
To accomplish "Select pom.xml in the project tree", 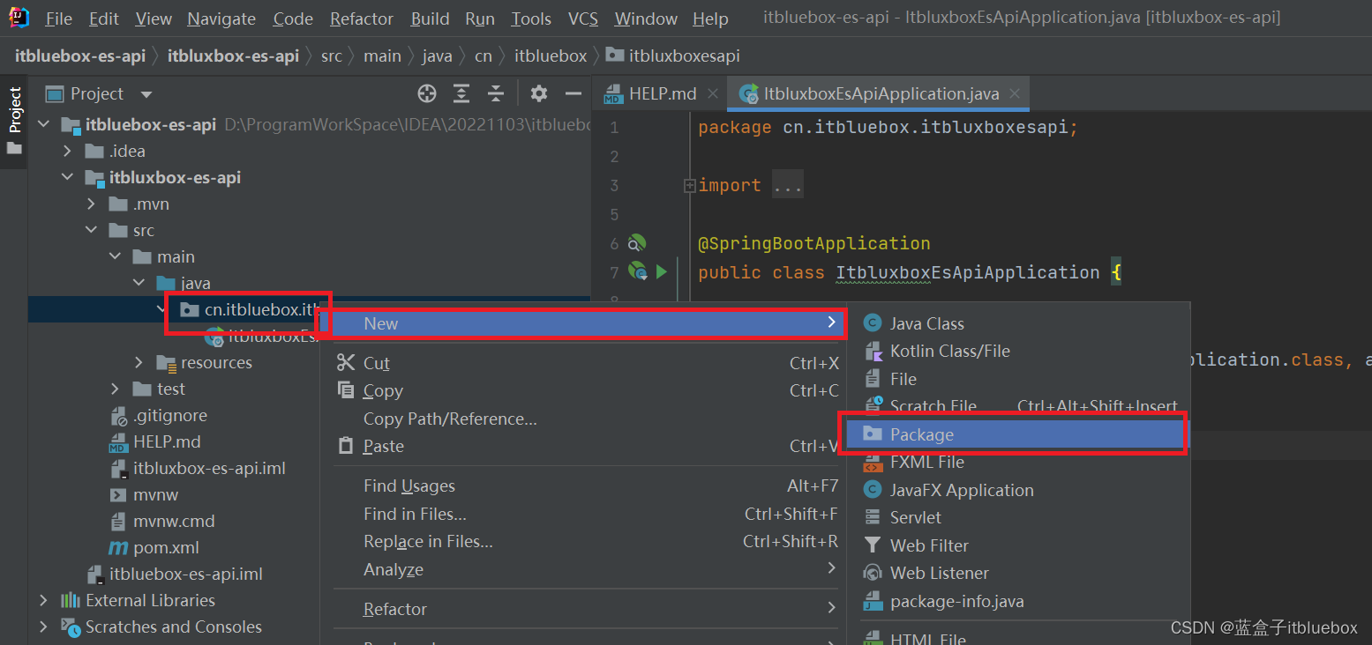I will point(166,548).
